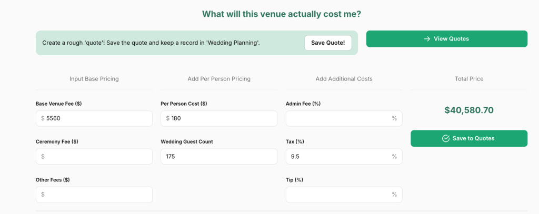Screen dimensions: 539x214
Task: Click the dollar sign in Per Person Cost
Action: (x=167, y=119)
